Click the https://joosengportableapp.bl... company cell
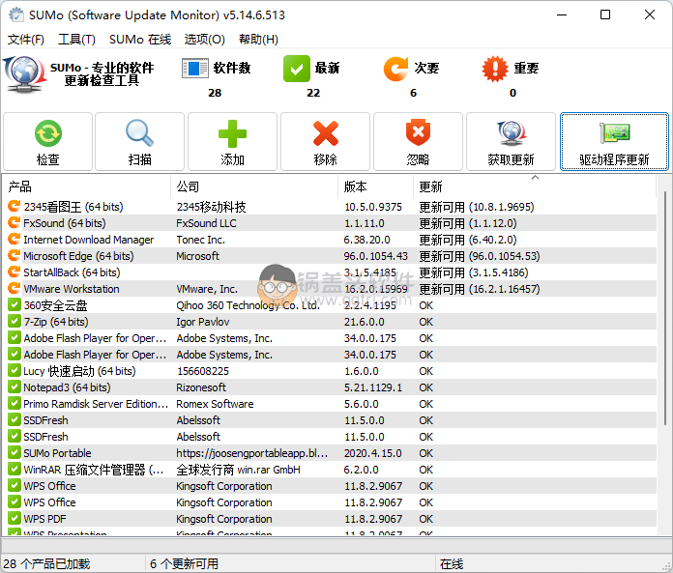 (x=252, y=453)
